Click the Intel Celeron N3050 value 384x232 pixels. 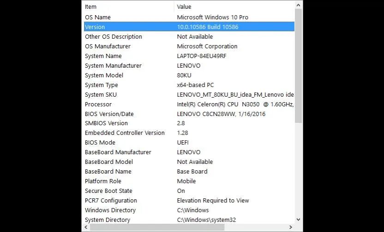pos(235,104)
